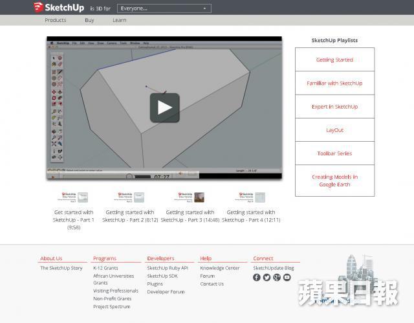Open the Programs footer heading
Screen dimensions: 414x323
(x=105, y=258)
